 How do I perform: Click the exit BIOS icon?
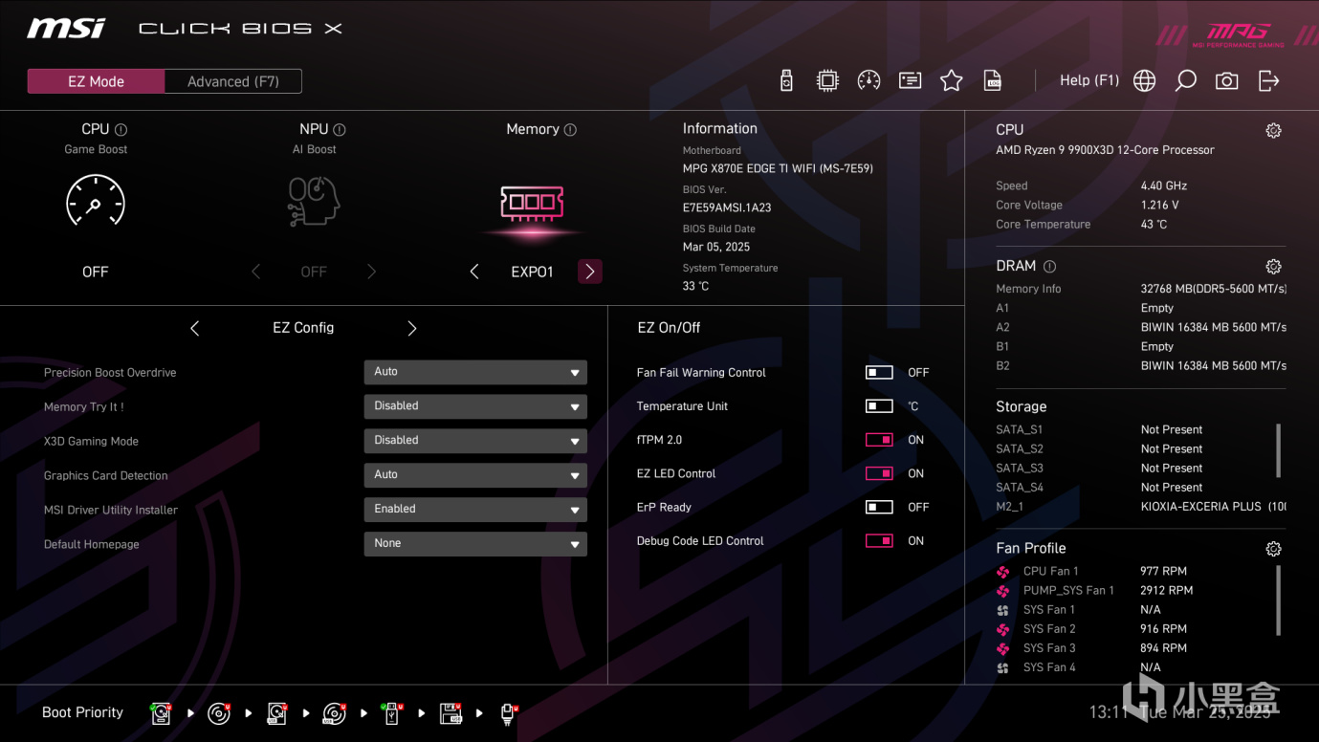[1268, 81]
